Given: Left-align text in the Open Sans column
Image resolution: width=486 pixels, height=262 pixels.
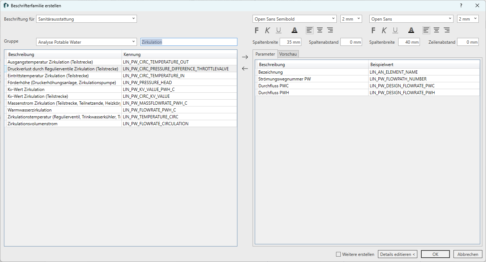Looking at the screenshot, I should click(427, 30).
